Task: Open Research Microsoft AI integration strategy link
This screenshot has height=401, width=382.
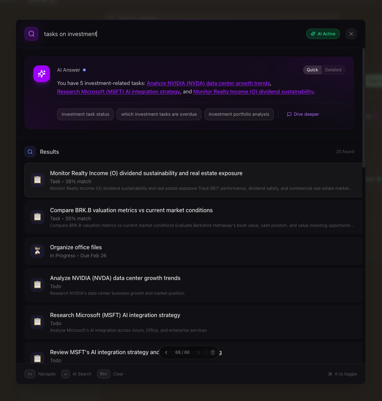Action: (x=119, y=92)
